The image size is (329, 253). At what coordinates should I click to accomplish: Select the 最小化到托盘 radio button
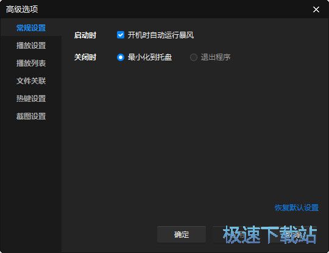[121, 57]
